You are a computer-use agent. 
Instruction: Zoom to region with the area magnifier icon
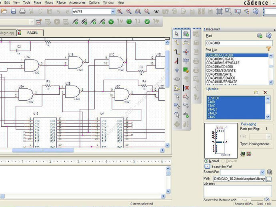coord(138,12)
